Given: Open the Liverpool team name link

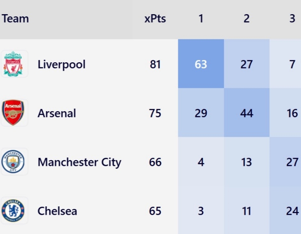Looking at the screenshot, I should [x=61, y=64].
